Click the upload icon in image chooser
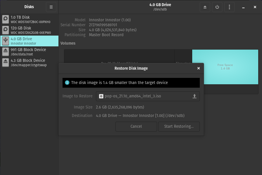Viewport: 262px width, 175px height. pos(195,96)
